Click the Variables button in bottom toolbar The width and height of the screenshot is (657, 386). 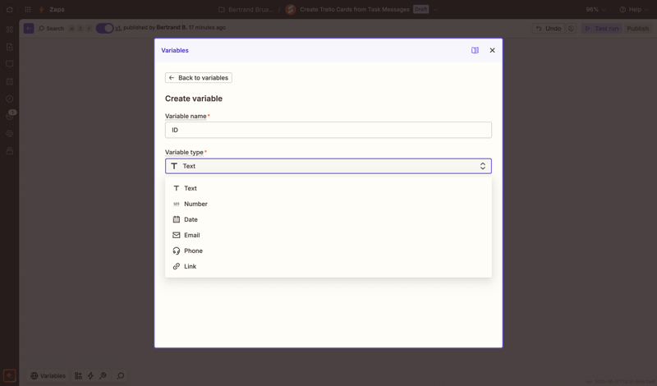point(48,375)
